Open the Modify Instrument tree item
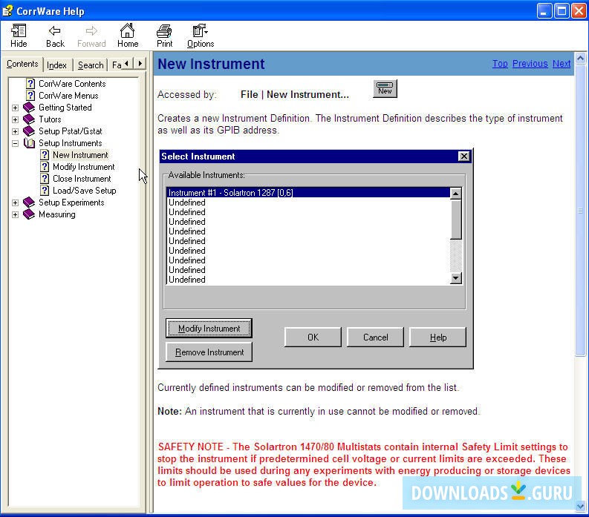Screen dimensions: 589x517 click(x=83, y=167)
